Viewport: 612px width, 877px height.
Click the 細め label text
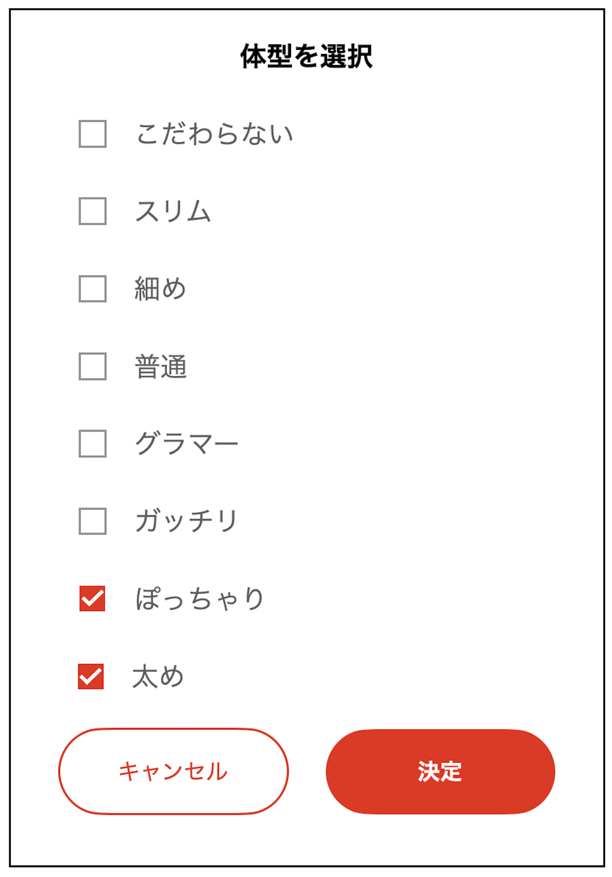[160, 289]
